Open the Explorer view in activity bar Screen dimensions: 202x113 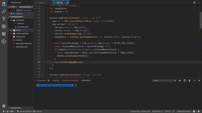pyautogui.click(x=4, y=4)
